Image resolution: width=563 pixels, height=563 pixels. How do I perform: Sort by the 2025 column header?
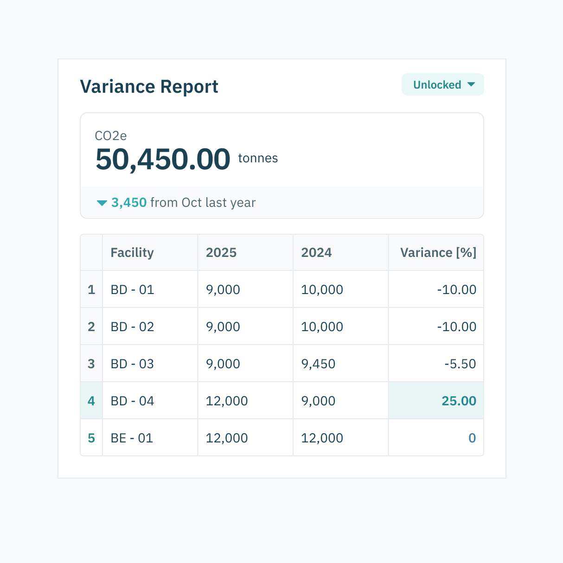pyautogui.click(x=221, y=252)
